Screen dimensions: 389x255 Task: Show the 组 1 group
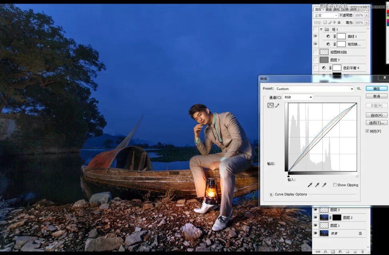pyautogui.click(x=315, y=29)
